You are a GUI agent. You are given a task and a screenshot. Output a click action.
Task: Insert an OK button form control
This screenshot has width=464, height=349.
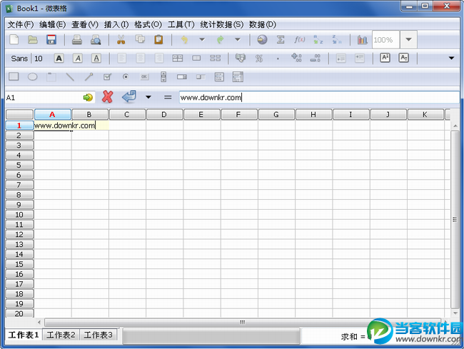click(x=144, y=76)
